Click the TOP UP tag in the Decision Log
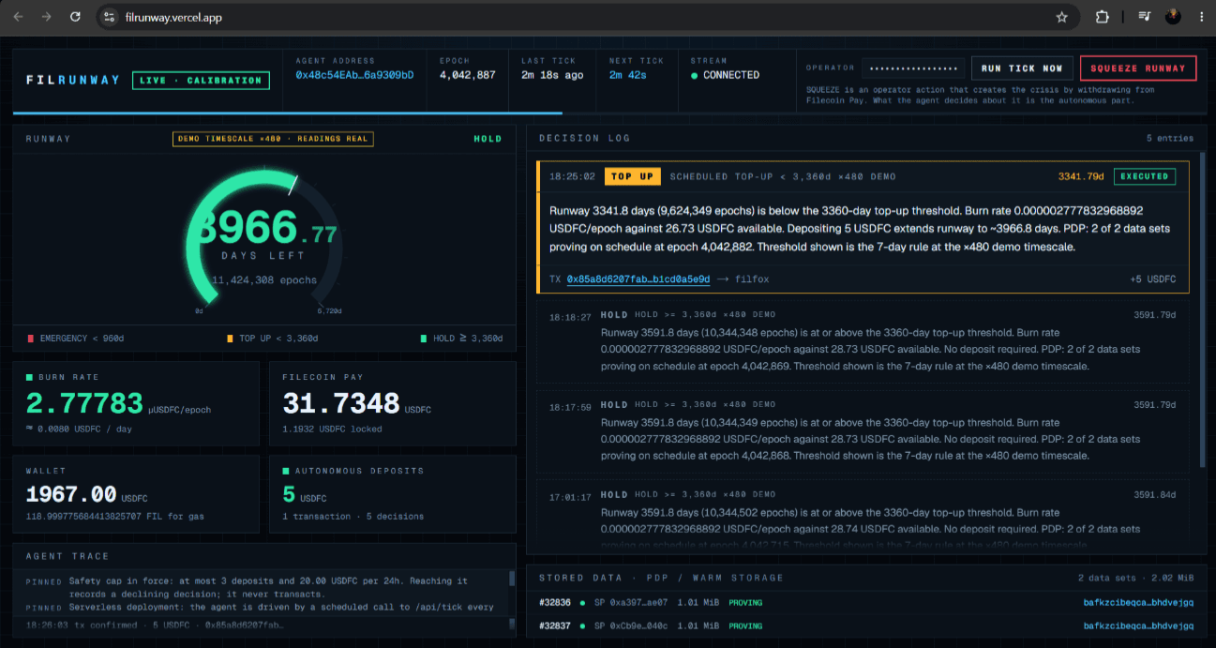This screenshot has height=648, width=1216. click(x=633, y=176)
